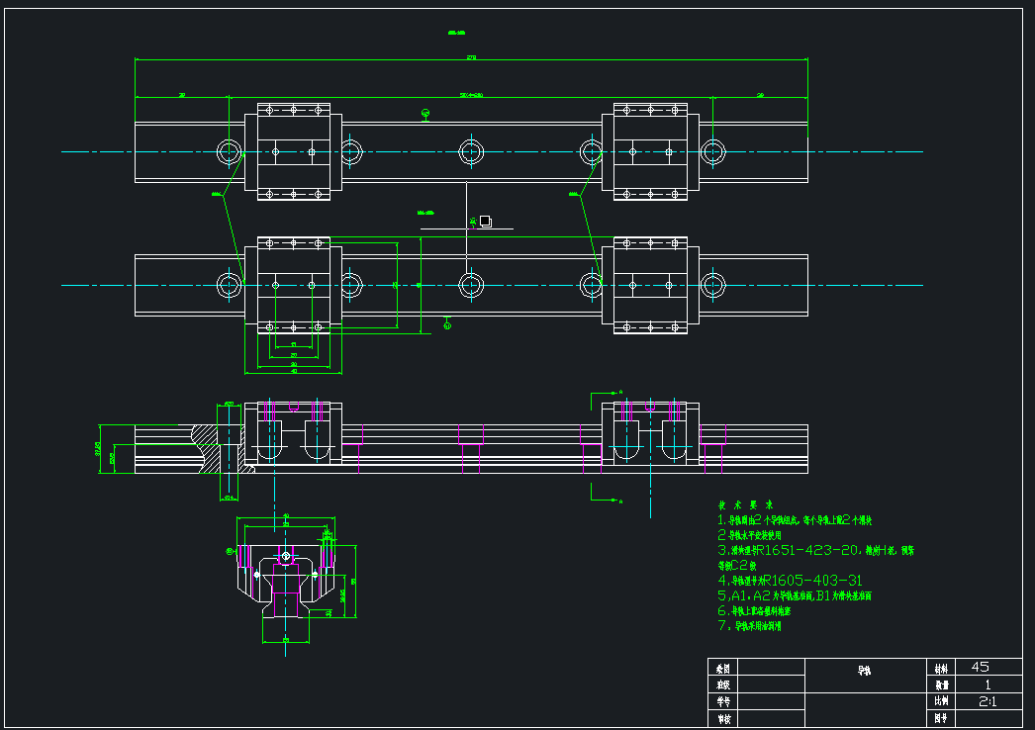This screenshot has height=730, width=1035.
Task: Select technical note line numbered 2
Action: pos(750,535)
